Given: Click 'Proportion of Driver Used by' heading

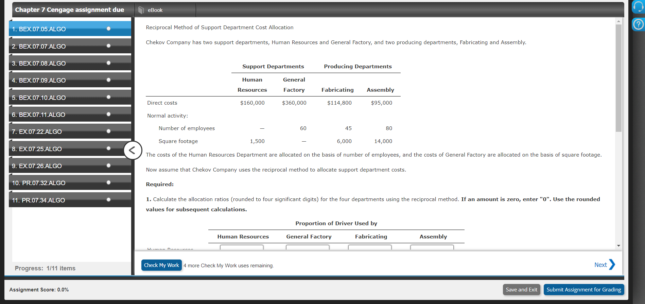Looking at the screenshot, I should 336,223.
